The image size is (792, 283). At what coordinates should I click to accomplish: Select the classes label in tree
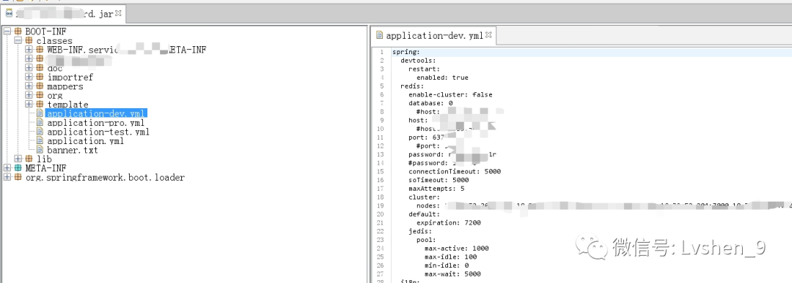click(54, 41)
